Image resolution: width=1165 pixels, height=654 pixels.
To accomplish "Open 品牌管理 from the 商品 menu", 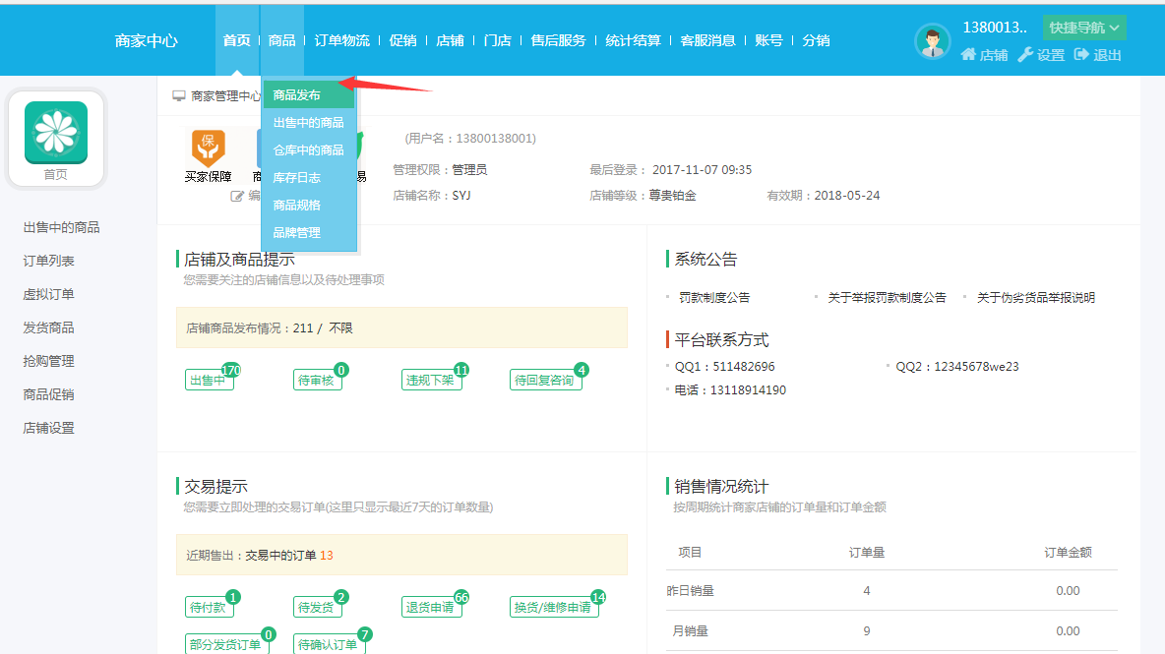I will [297, 233].
